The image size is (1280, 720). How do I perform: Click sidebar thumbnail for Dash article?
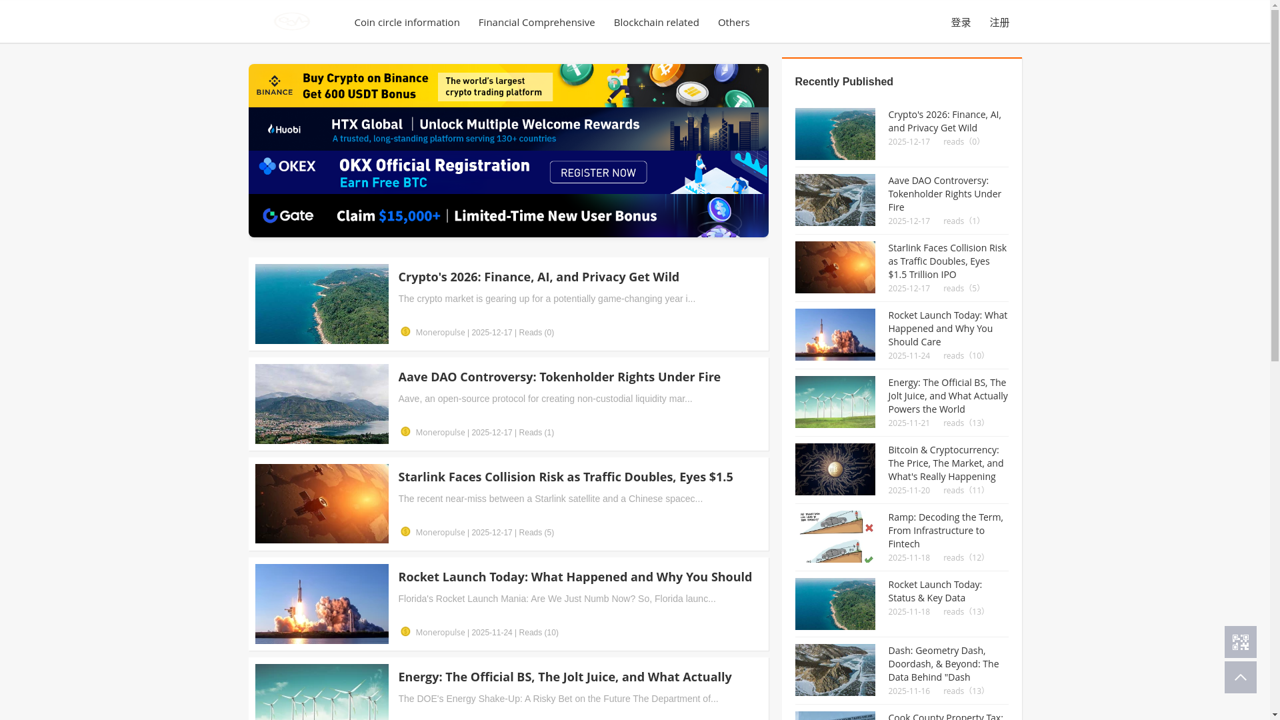[x=835, y=670]
